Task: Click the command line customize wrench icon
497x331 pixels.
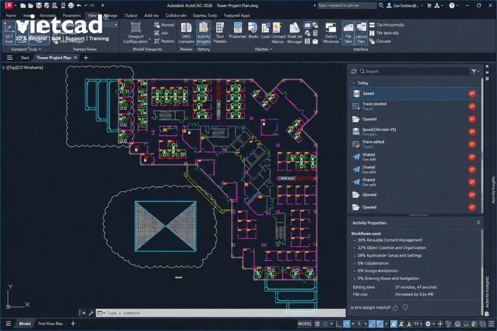Action: pyautogui.click(x=91, y=313)
